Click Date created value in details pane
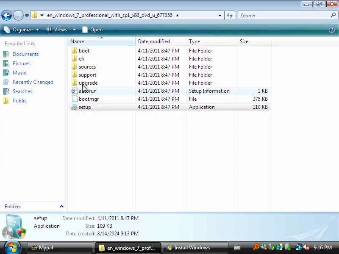The height and width of the screenshot is (254, 339). click(x=118, y=234)
